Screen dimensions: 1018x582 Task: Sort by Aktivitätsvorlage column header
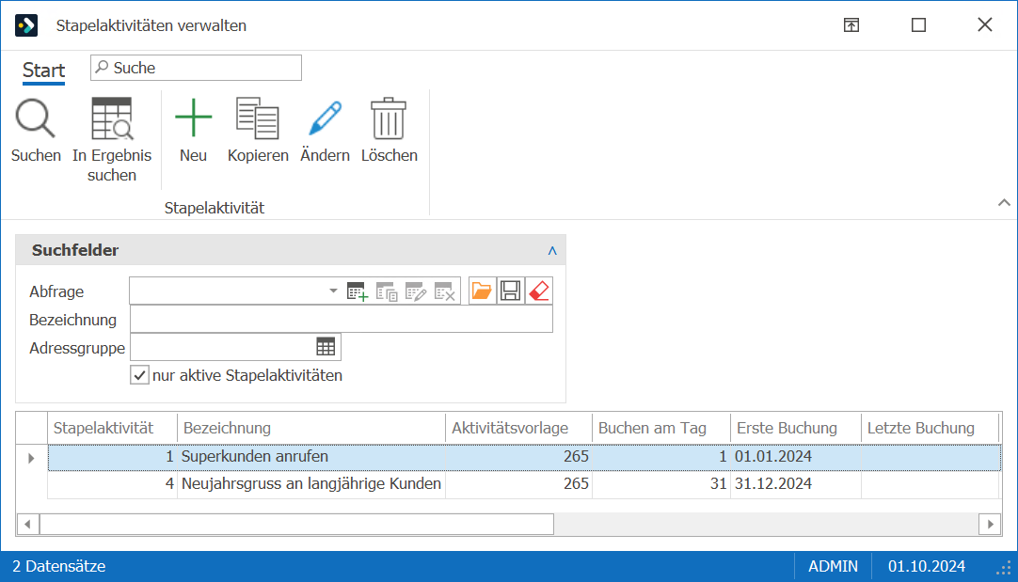click(x=518, y=428)
